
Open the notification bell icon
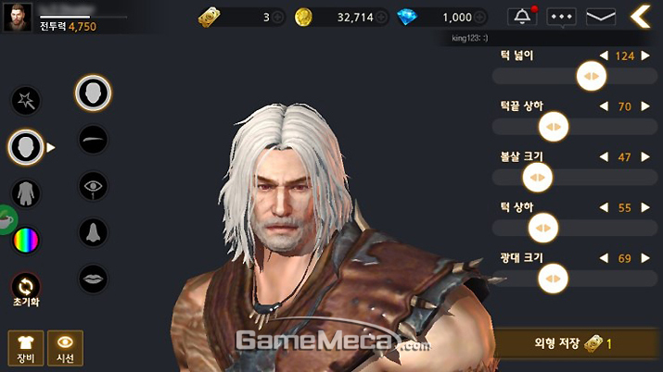click(x=522, y=17)
